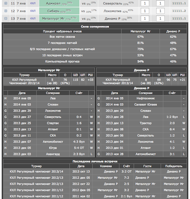Click opponent Нефтехимик in Динамо Р list
Image resolution: width=190 pixels, height=199 pixels.
[146, 98]
